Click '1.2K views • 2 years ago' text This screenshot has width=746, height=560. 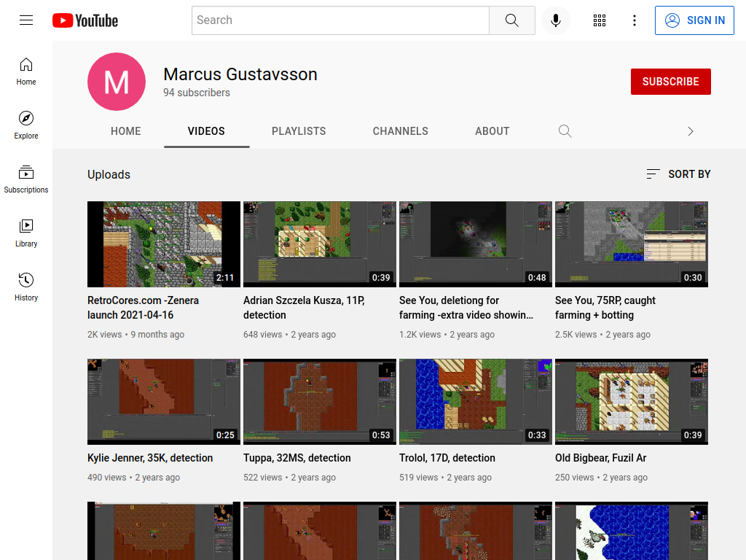447,334
